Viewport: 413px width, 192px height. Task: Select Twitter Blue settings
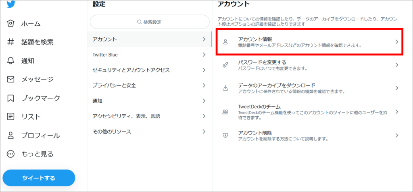pyautogui.click(x=150, y=55)
